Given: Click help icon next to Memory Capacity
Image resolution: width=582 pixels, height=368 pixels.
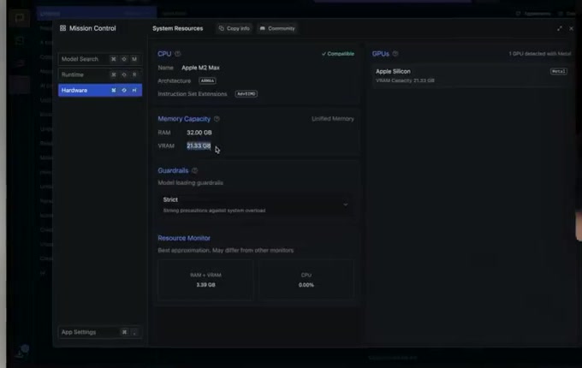Looking at the screenshot, I should [217, 119].
